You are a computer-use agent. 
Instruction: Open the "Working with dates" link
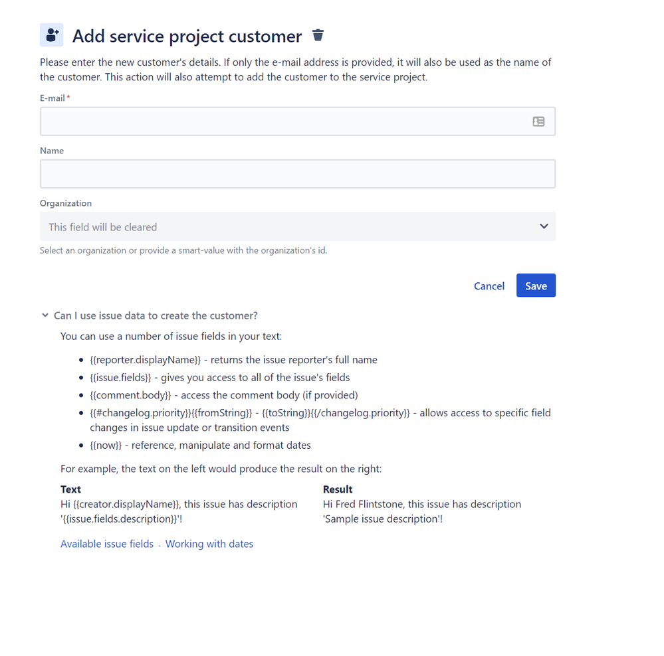click(209, 543)
